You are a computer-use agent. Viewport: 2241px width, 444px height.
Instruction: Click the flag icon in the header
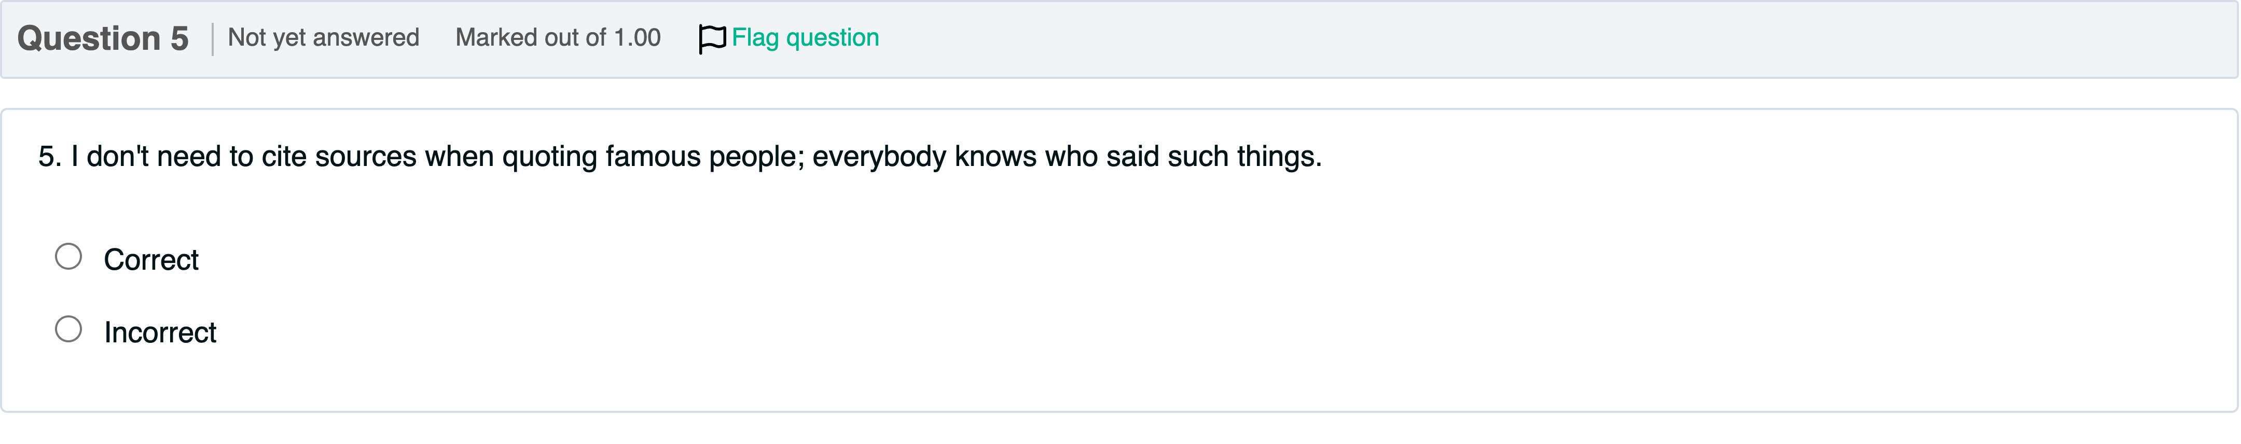click(711, 39)
